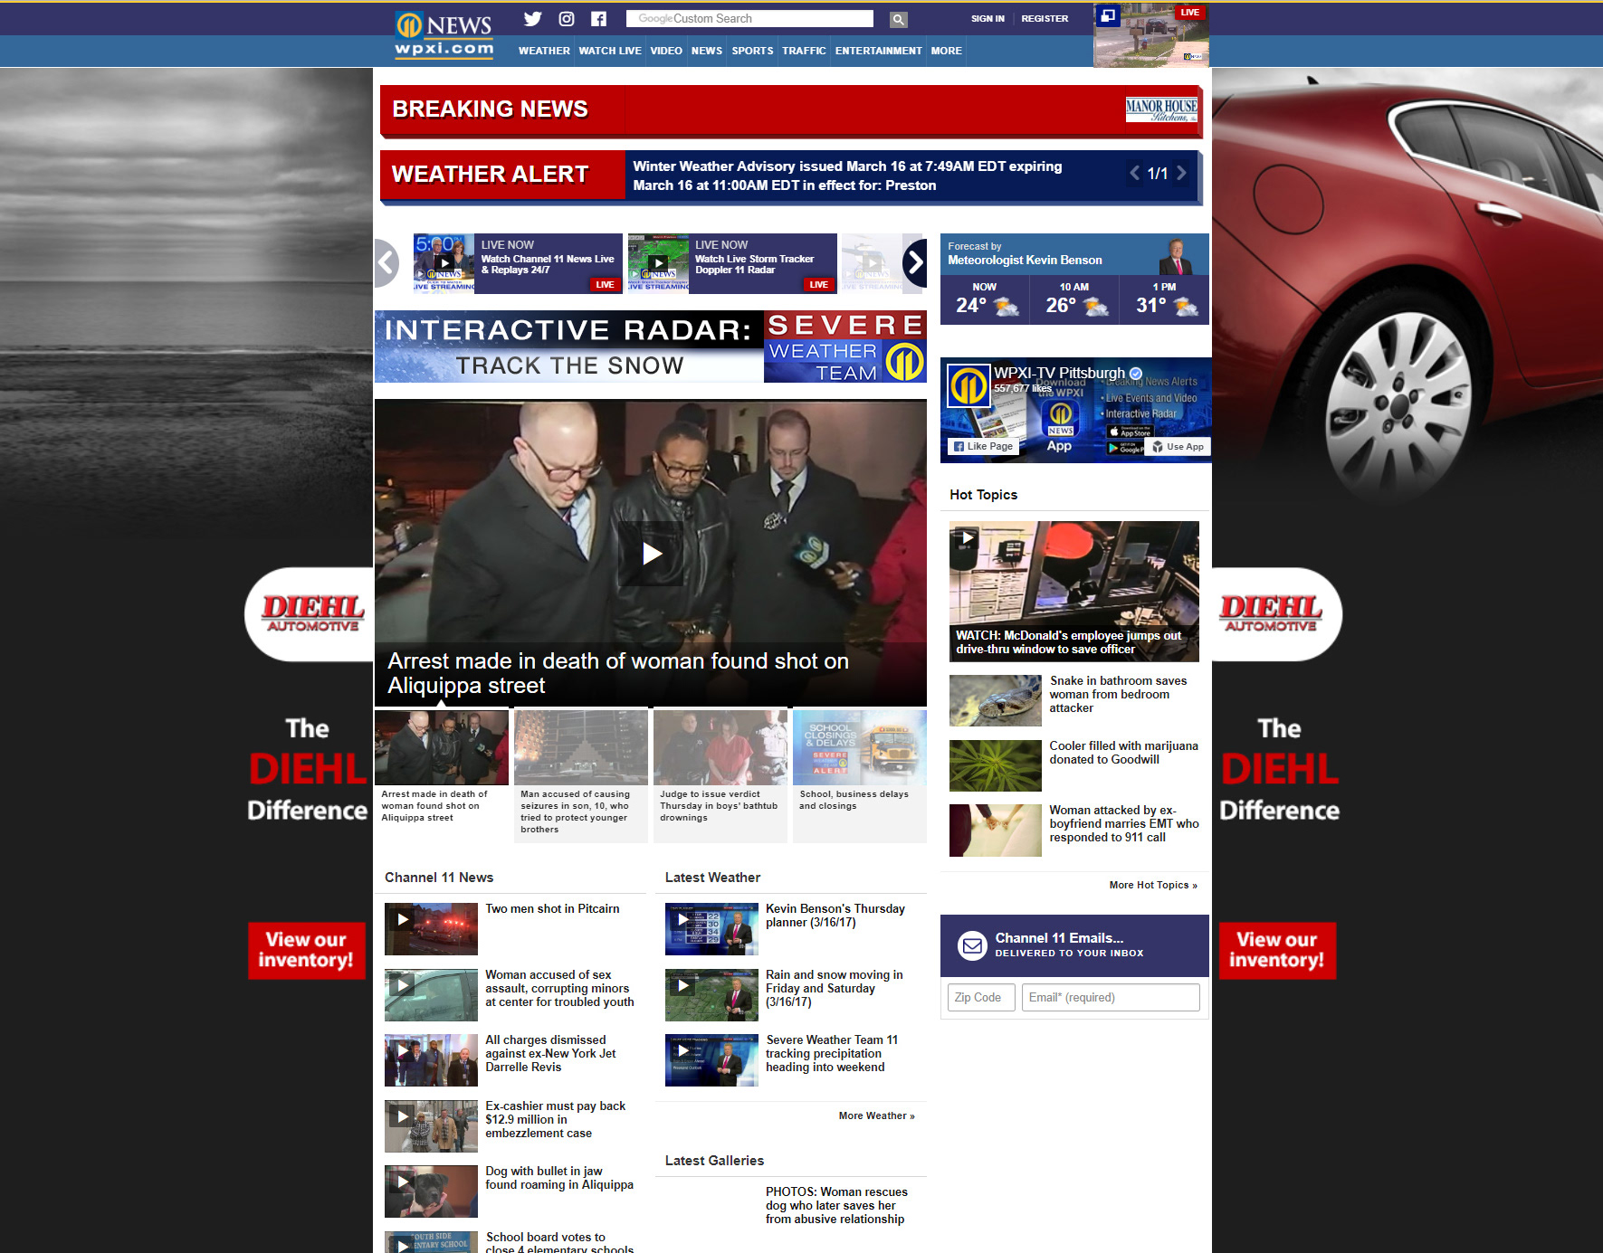Open the WPXI Instagram icon

(x=567, y=19)
